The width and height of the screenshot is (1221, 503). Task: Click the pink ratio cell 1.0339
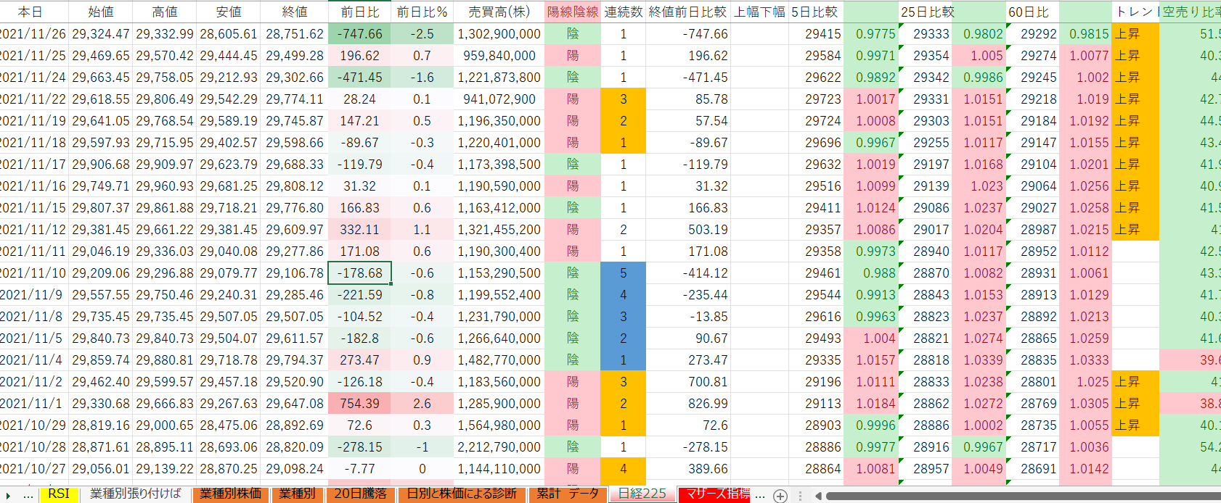[x=979, y=360]
